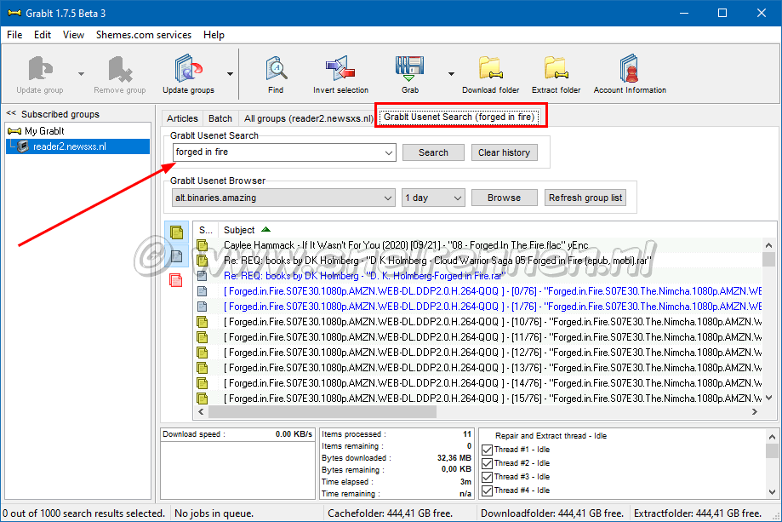
Task: Toggle Thread #4 checkbox
Action: 488,490
